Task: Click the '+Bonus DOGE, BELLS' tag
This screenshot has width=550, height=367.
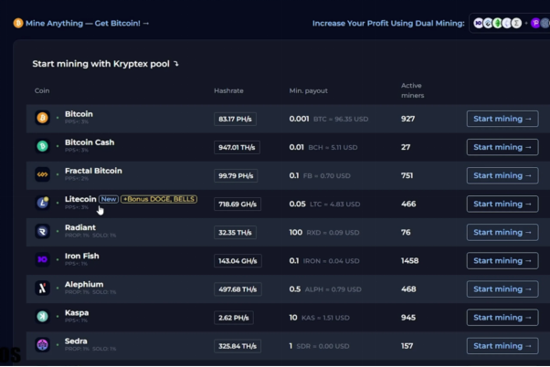Action: point(159,198)
